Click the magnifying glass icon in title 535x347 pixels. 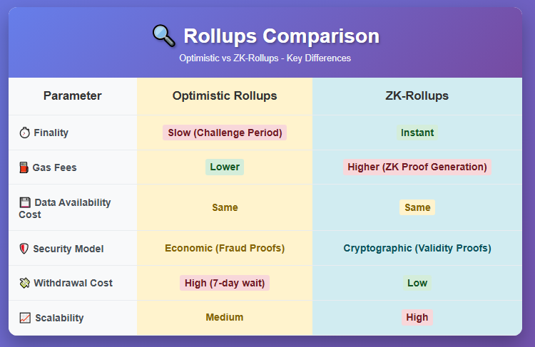click(163, 36)
